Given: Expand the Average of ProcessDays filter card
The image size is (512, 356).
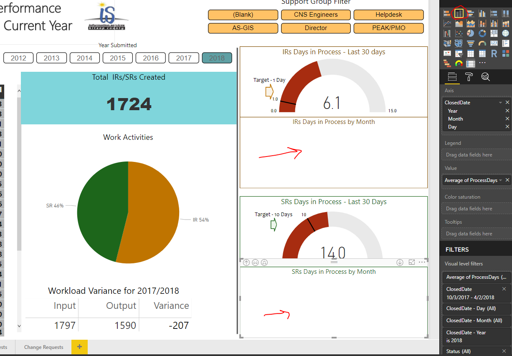Looking at the screenshot, I should click(x=477, y=277).
